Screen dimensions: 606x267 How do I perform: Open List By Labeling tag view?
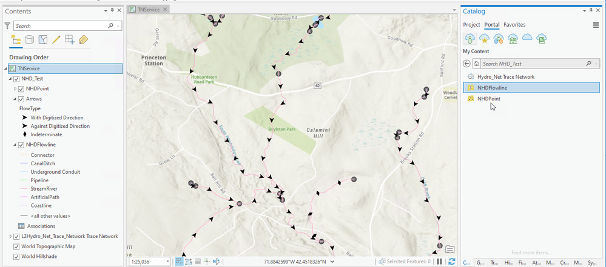click(x=83, y=39)
